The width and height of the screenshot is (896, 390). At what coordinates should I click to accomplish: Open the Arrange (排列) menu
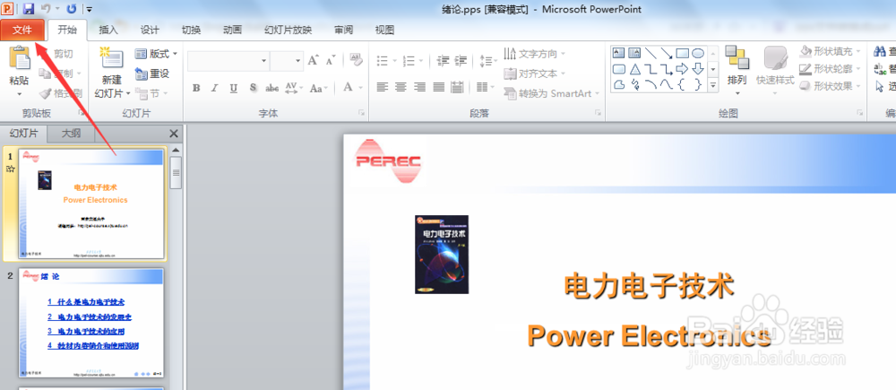tap(737, 71)
